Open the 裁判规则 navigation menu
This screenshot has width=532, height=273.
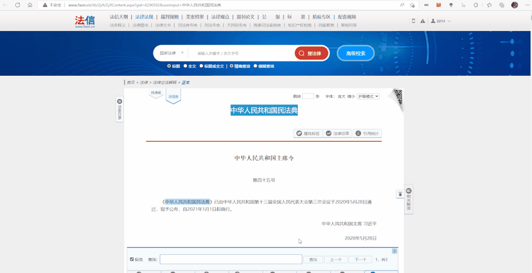(169, 17)
